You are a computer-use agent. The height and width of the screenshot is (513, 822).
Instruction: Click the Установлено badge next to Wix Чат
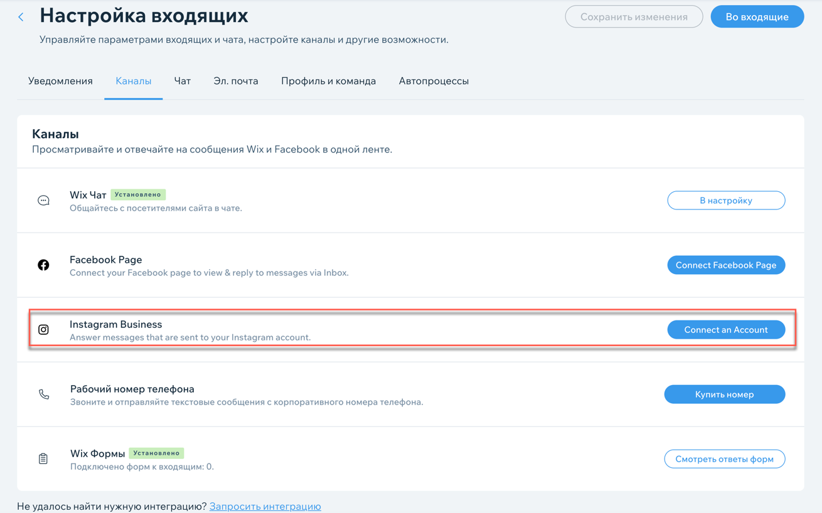138,194
